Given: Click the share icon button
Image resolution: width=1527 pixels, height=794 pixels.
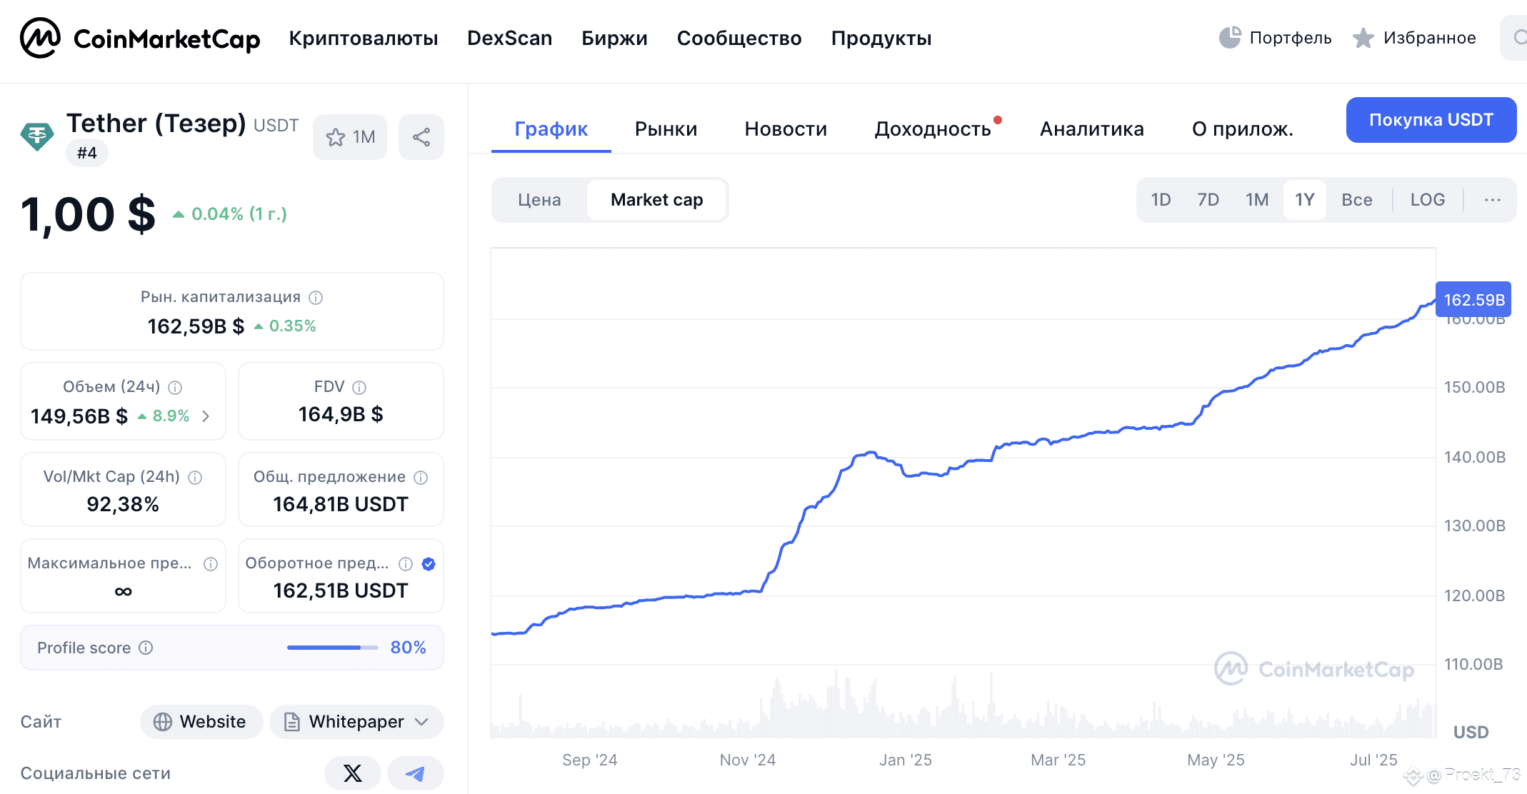Looking at the screenshot, I should [421, 137].
